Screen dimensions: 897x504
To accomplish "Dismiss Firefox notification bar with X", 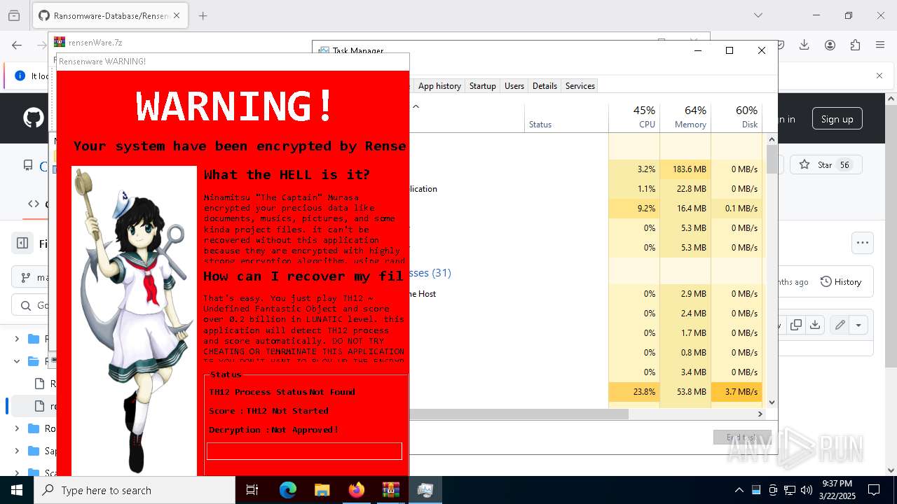I will pos(879,76).
